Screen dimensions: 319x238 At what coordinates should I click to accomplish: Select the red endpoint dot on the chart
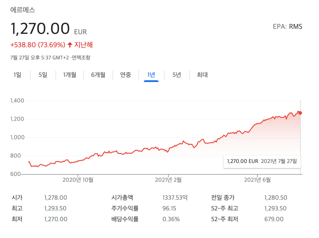tap(301, 112)
